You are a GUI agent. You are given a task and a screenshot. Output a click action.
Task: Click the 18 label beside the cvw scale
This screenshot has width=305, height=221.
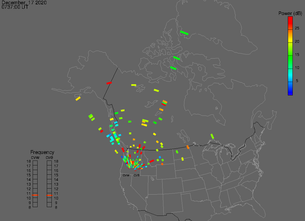coord(29,161)
